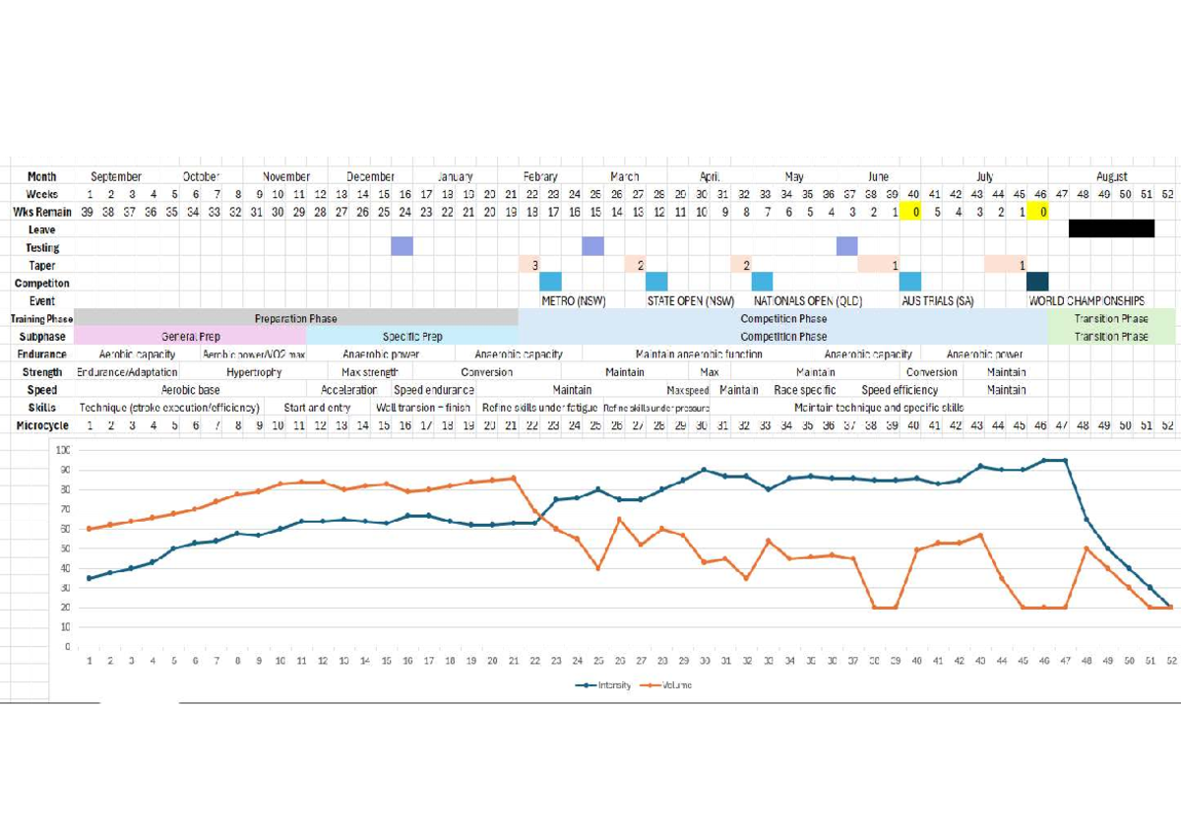Image resolution: width=1181 pixels, height=837 pixels.
Task: Select the purple Testing block at week 37
Action: pos(847,246)
